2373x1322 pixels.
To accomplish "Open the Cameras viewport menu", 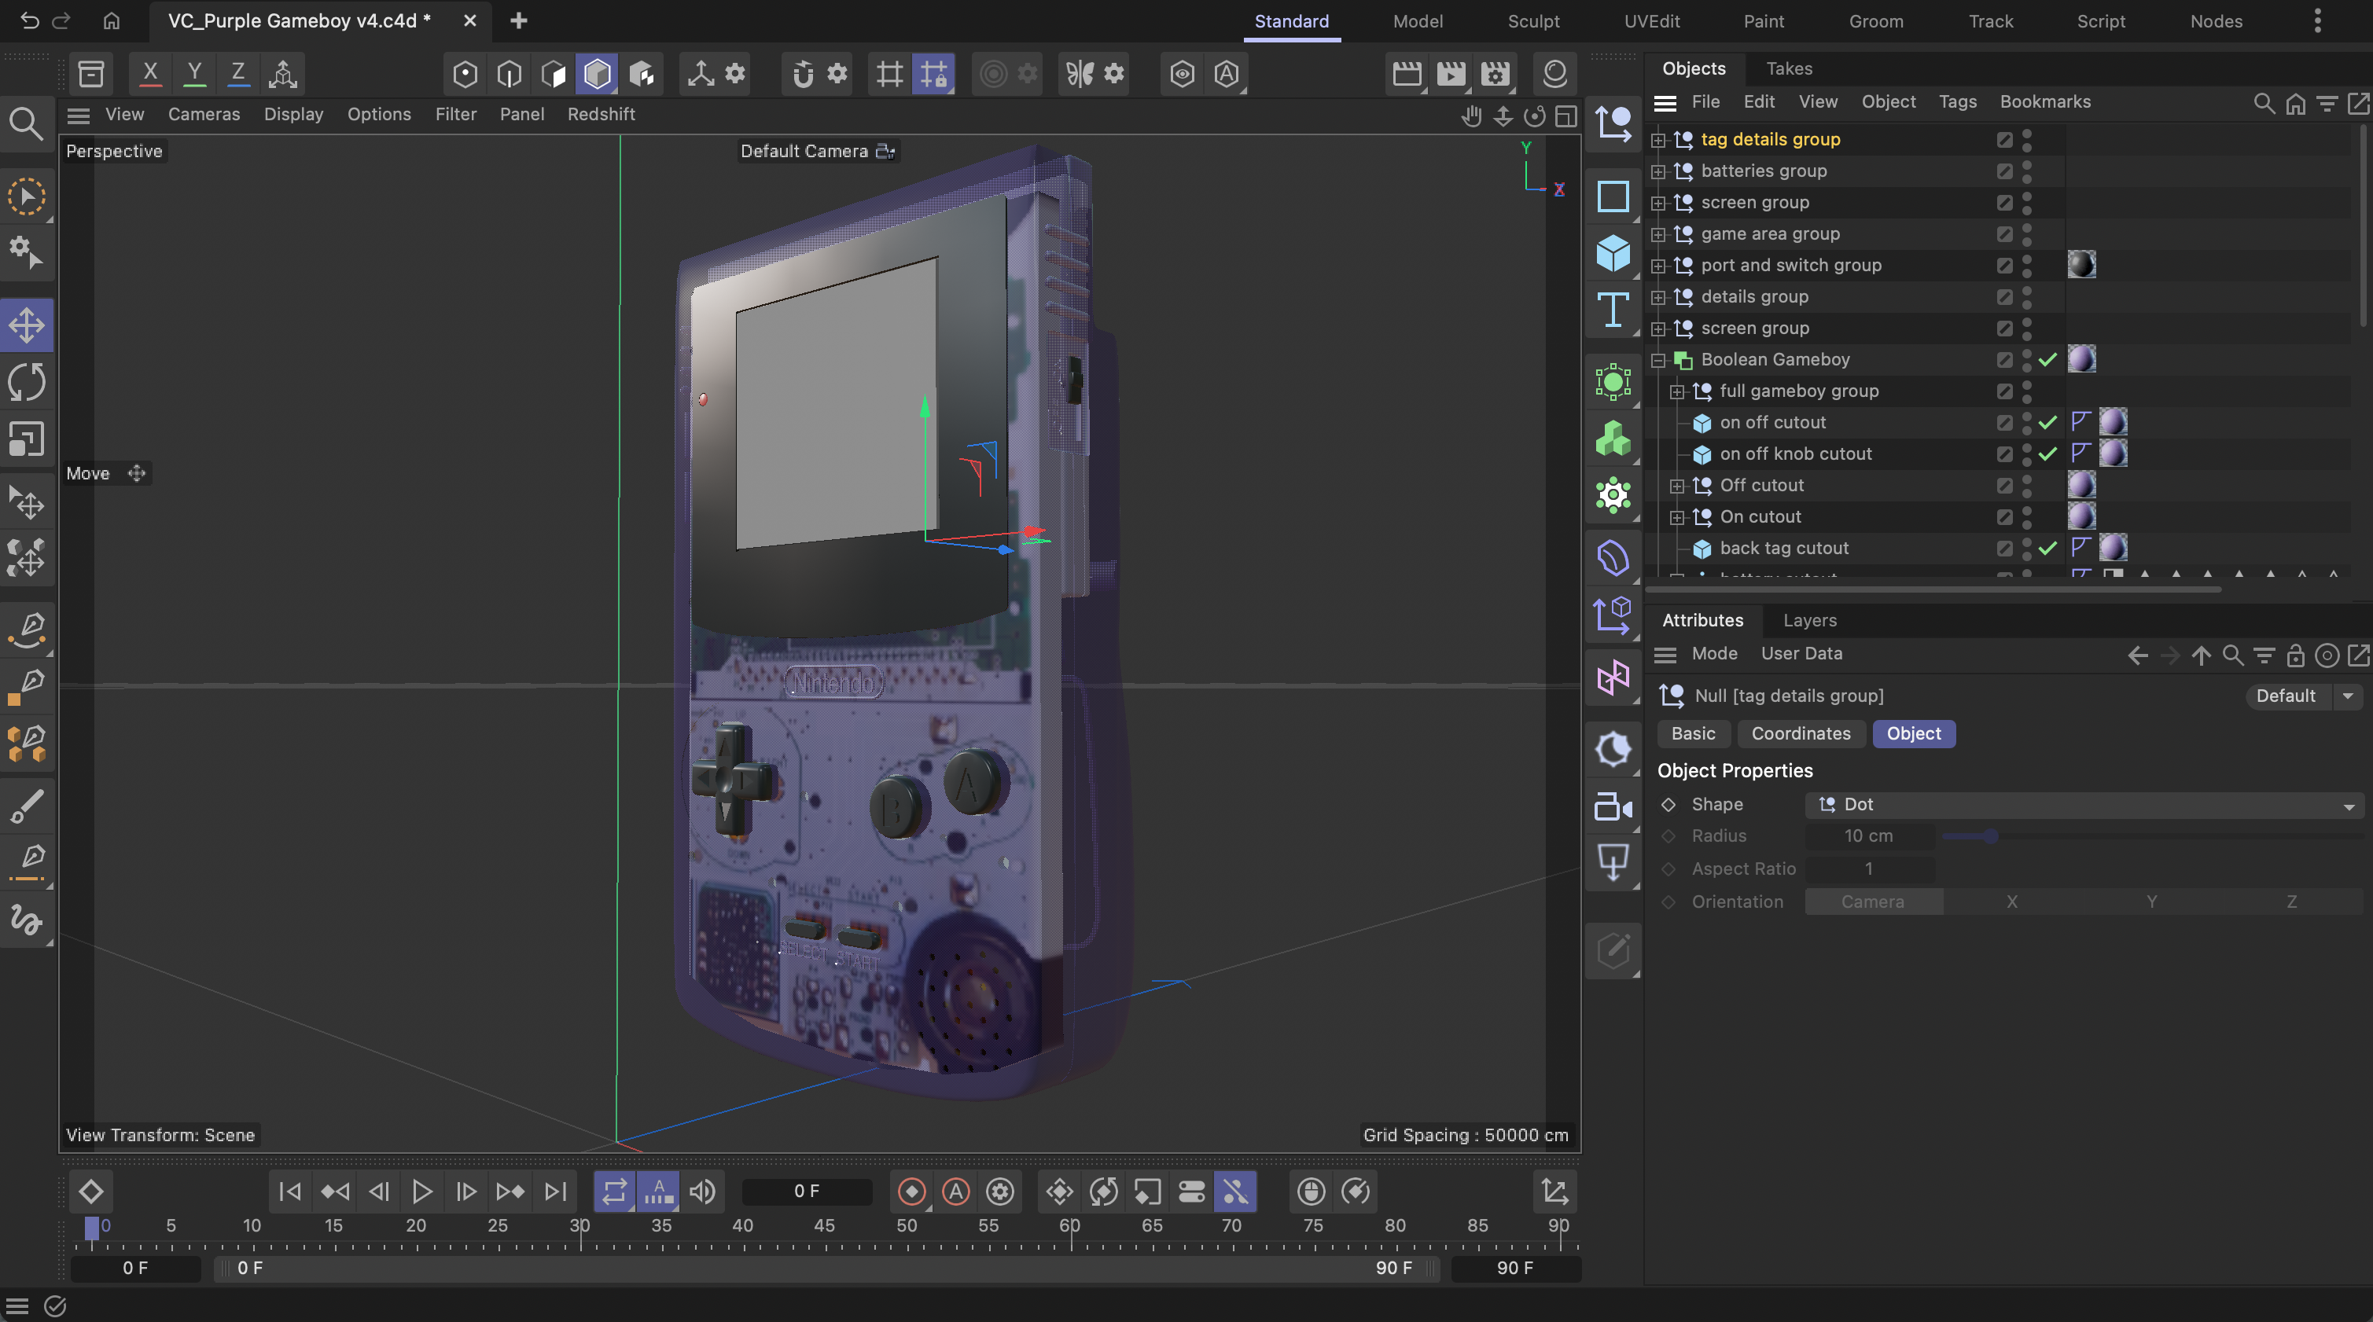I will point(204,114).
